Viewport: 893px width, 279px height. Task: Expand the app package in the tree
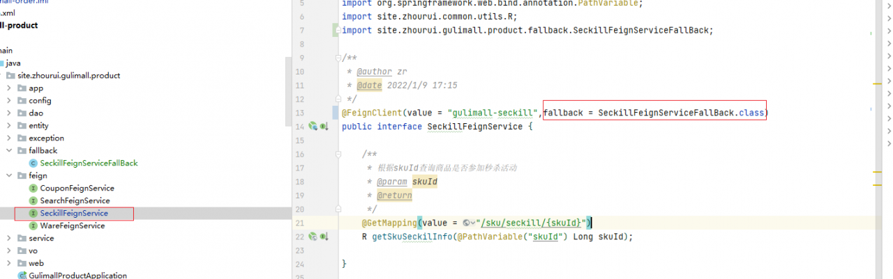[x=9, y=88]
